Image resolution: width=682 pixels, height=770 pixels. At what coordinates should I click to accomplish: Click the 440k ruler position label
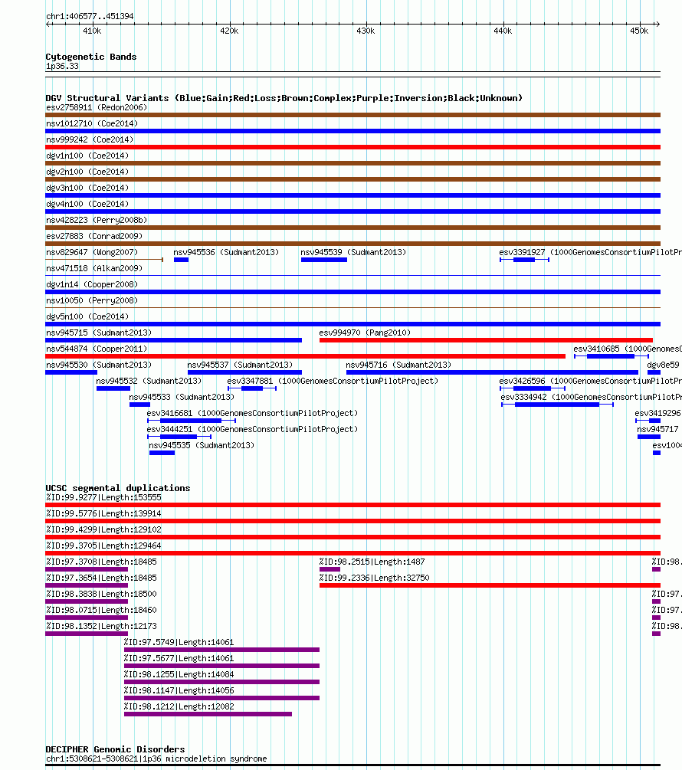(503, 31)
